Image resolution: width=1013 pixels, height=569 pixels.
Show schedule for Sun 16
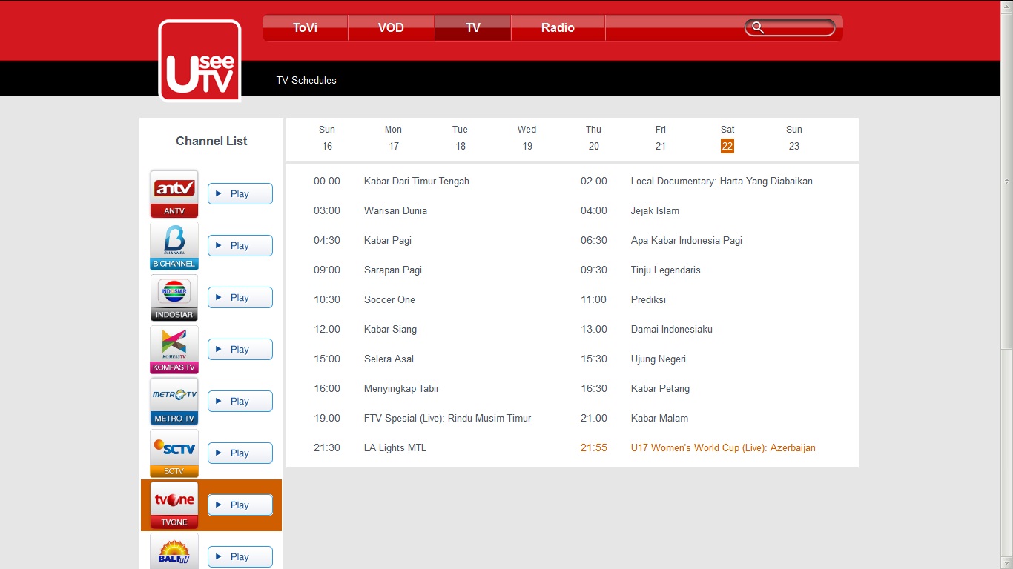click(x=327, y=139)
